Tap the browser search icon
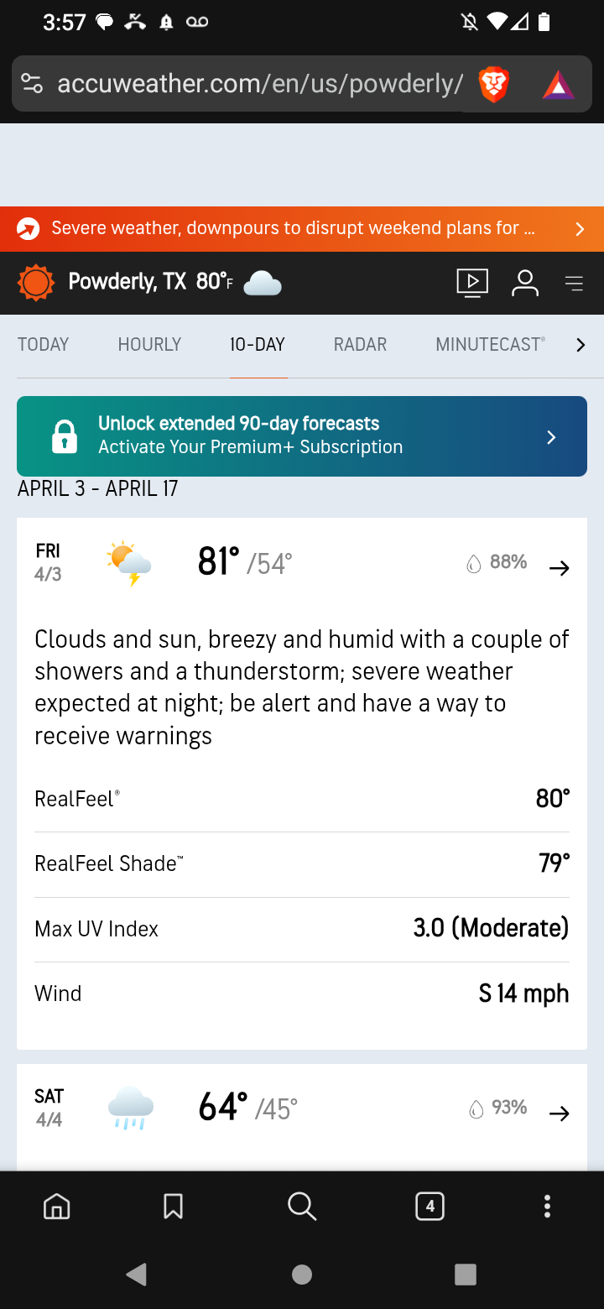 coord(301,1207)
